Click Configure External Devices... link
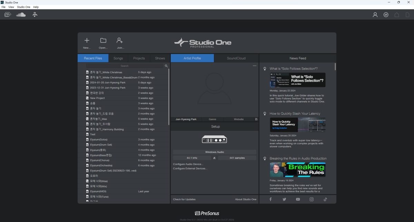 (190, 168)
